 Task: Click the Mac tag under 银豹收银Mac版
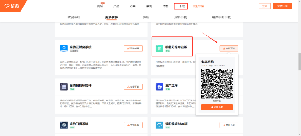coord(168,127)
